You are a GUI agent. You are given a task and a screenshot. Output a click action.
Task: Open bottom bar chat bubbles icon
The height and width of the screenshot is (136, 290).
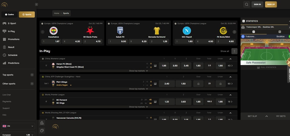42,131
